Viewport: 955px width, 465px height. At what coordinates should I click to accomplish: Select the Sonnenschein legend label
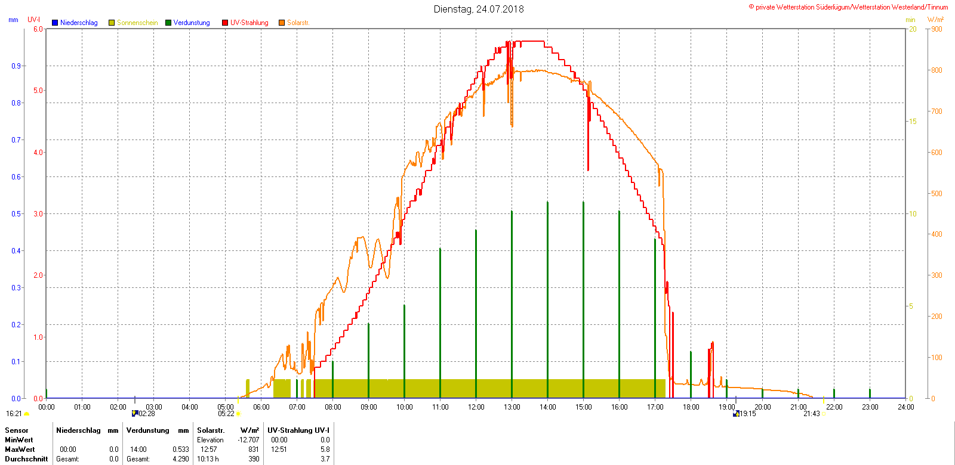pos(137,23)
